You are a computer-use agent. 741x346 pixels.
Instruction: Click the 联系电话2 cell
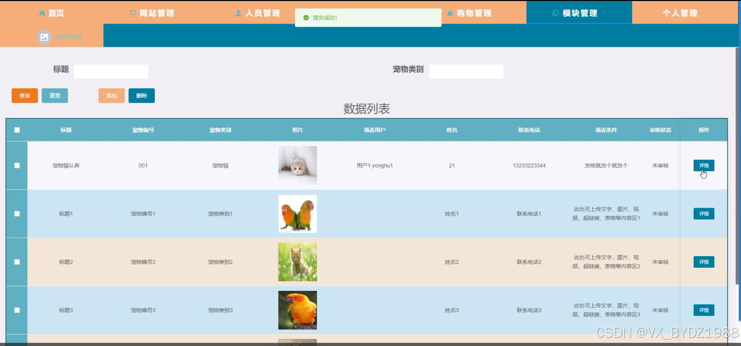[529, 262]
